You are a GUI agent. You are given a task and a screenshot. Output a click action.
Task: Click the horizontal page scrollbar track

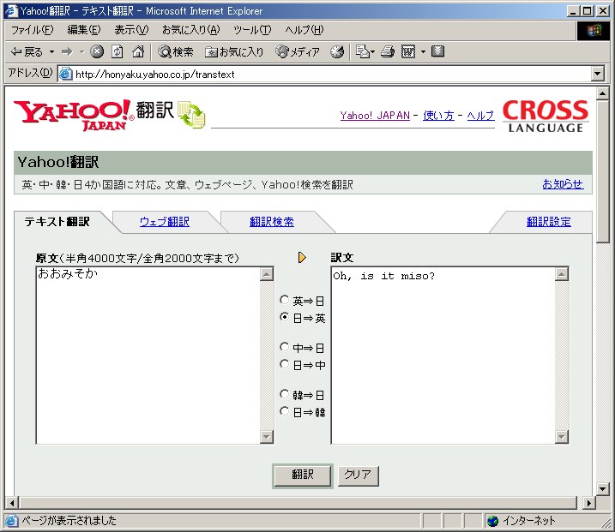point(300,503)
